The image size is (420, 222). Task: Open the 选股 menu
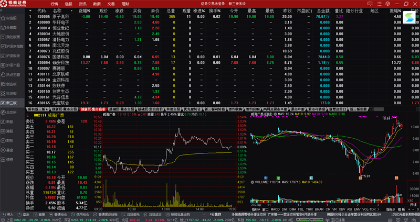(69, 4)
